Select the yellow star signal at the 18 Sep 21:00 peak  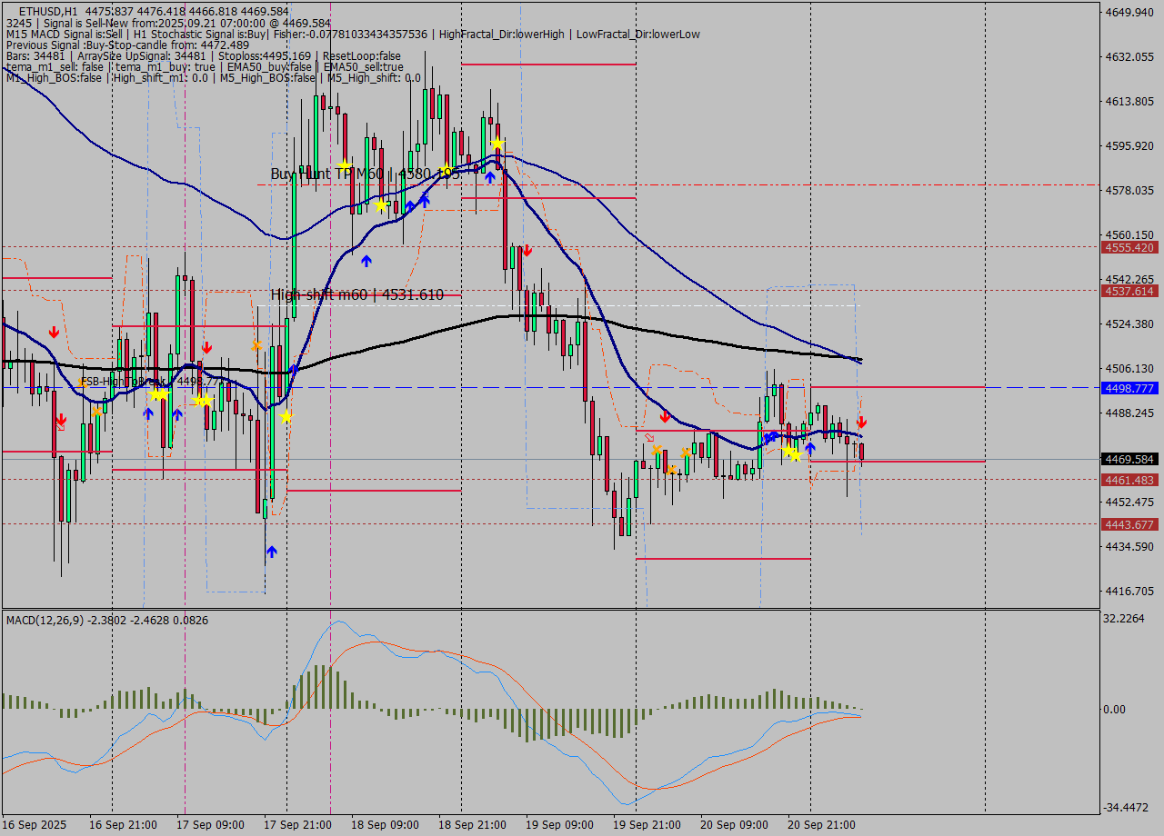pos(497,144)
